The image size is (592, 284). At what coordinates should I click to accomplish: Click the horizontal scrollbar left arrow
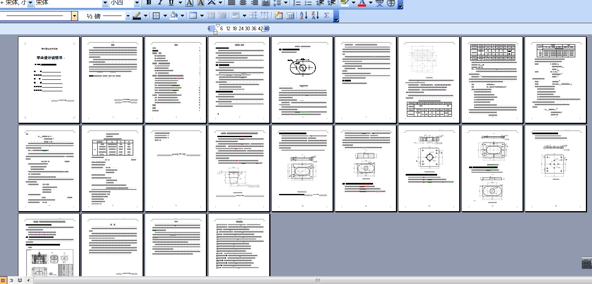coord(28,280)
